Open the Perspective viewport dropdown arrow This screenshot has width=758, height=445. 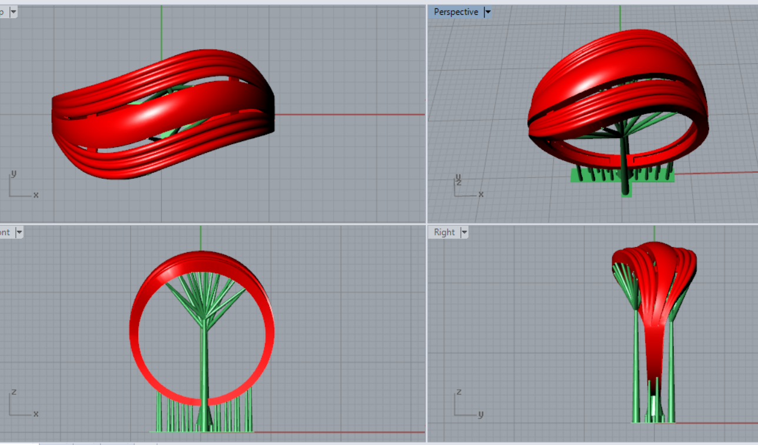coord(487,12)
